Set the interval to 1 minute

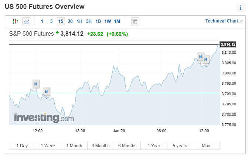[42, 21]
